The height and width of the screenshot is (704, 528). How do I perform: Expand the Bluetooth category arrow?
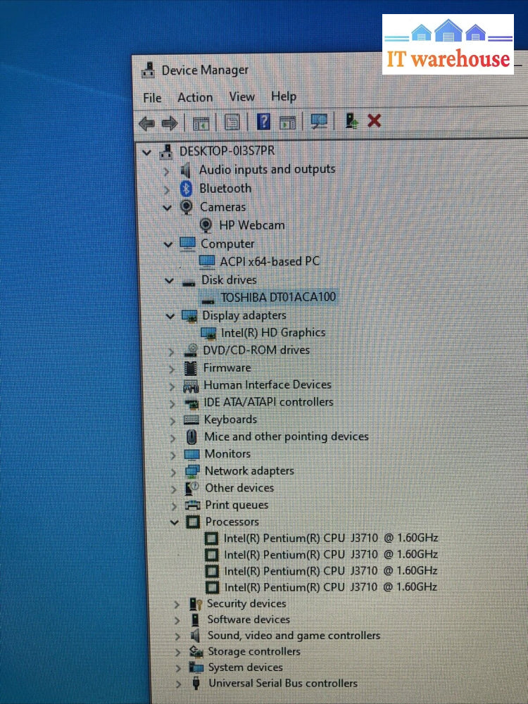(167, 190)
